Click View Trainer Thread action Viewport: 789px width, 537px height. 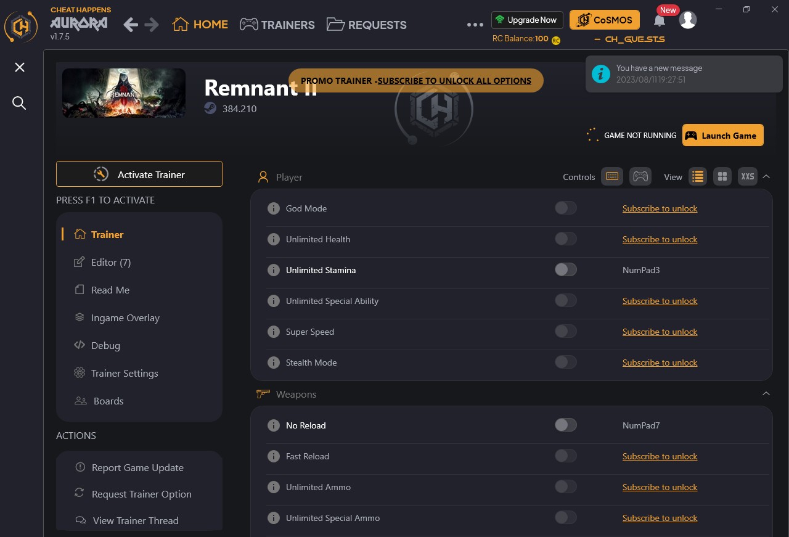coord(127,520)
